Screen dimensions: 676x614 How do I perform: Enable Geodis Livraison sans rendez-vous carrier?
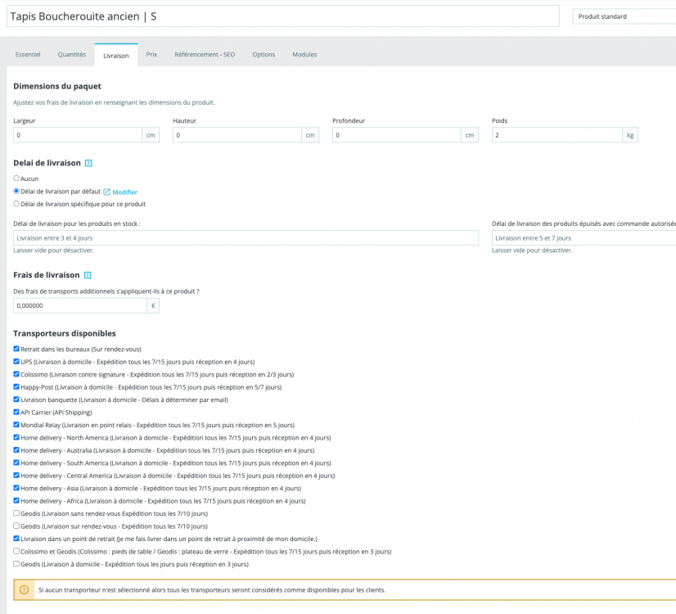(16, 513)
